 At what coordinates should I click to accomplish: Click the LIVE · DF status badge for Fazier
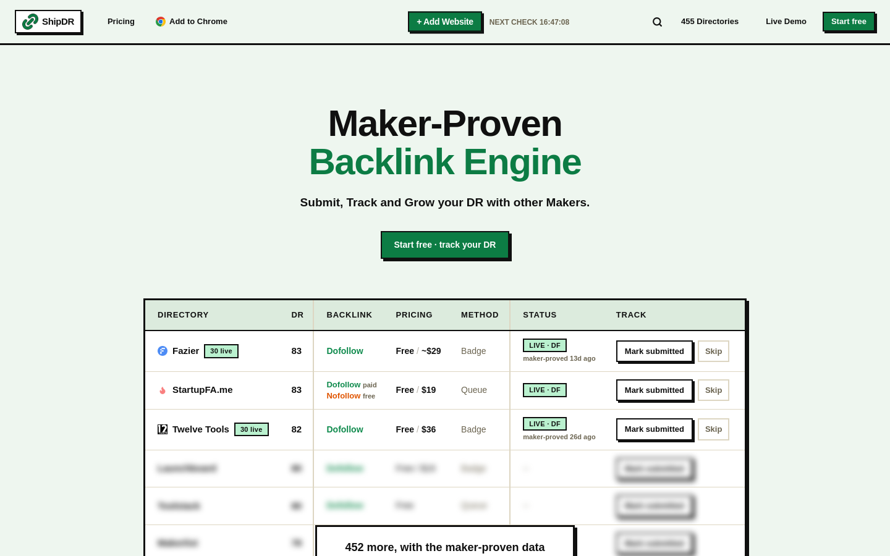click(x=545, y=345)
